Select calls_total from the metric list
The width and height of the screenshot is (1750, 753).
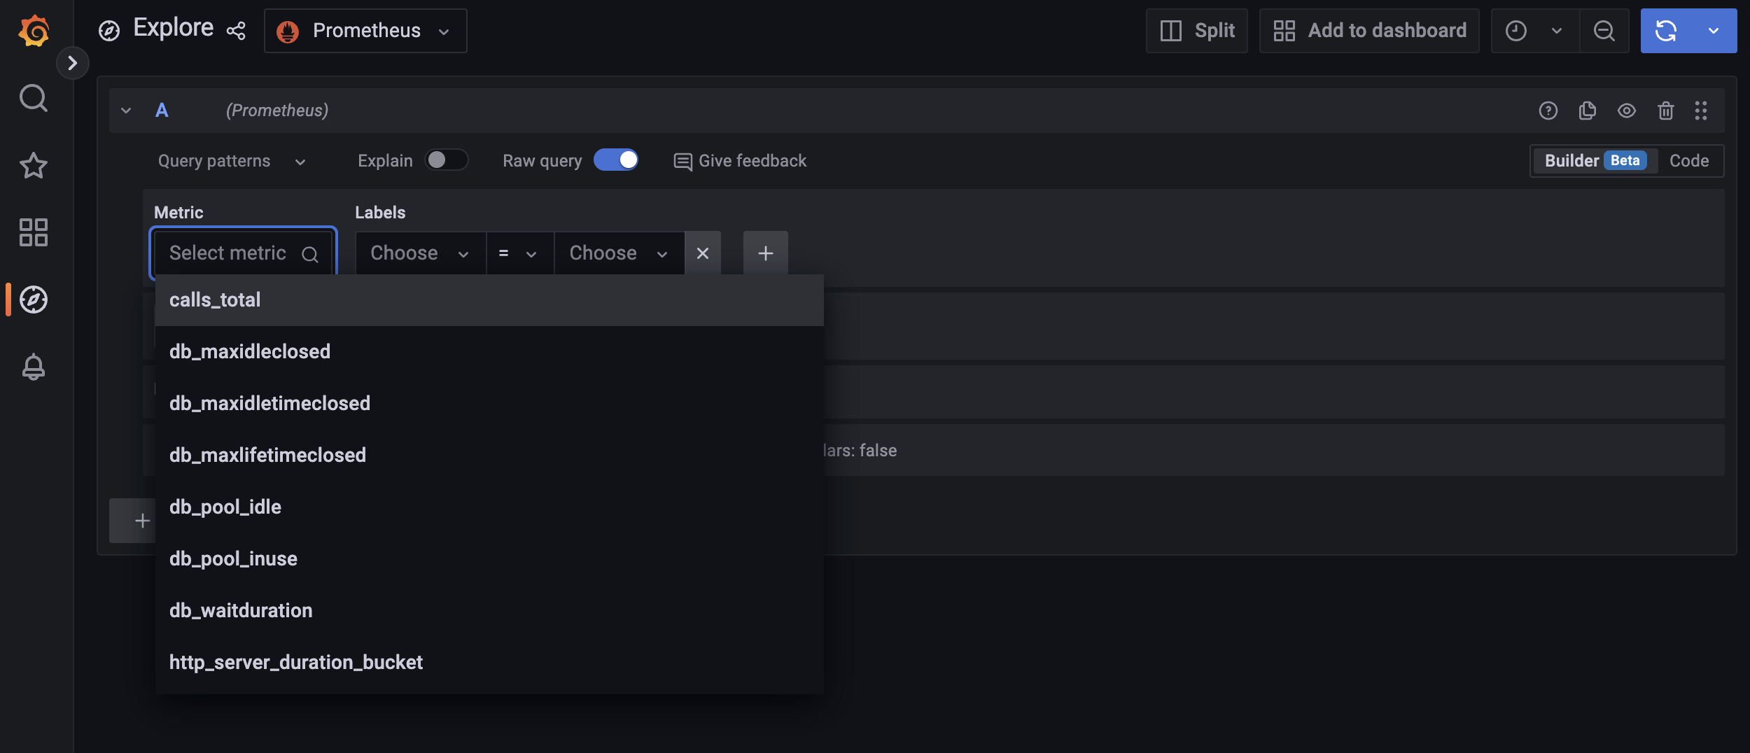tap(214, 300)
